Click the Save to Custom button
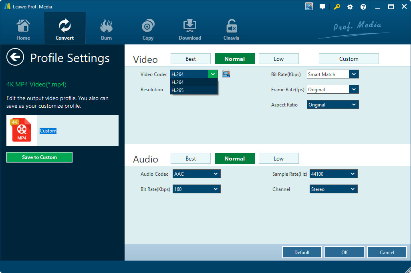The width and height of the screenshot is (411, 273). pyautogui.click(x=39, y=157)
